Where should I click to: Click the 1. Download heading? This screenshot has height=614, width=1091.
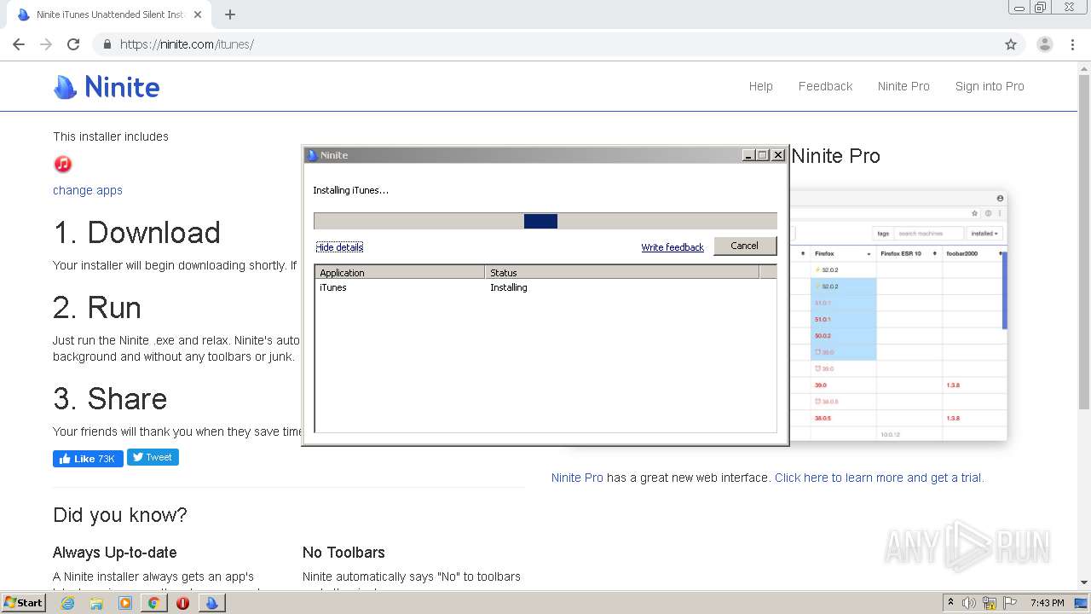point(136,233)
